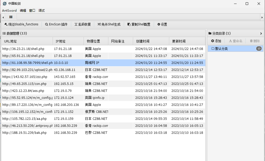The height and width of the screenshot is (161, 265).
Task: Select row http://36.23.21.18/shell.php
Action: pyautogui.click(x=103, y=49)
